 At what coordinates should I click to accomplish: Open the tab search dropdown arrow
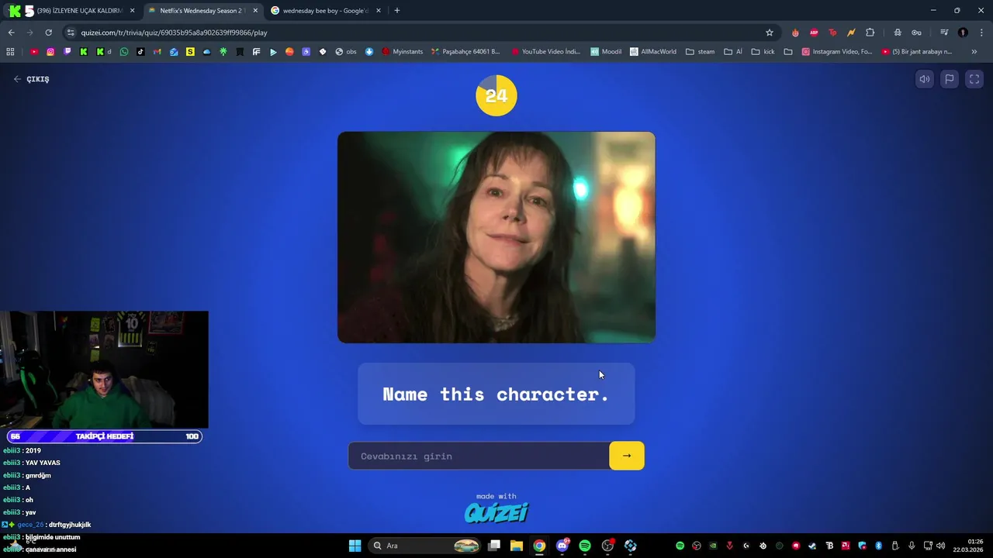tap(10, 11)
